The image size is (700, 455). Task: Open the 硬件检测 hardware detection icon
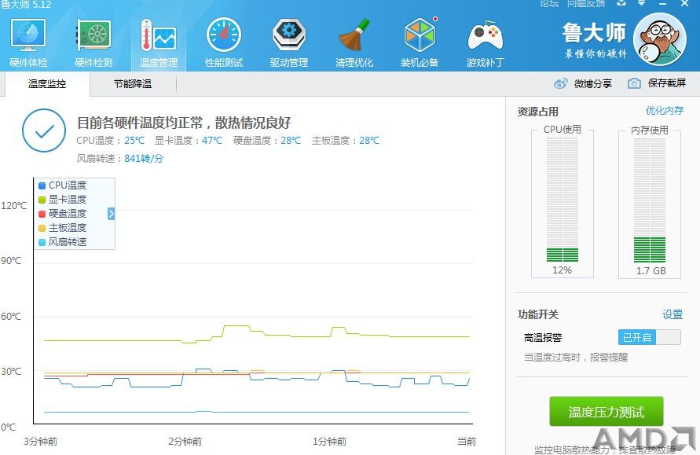93,35
